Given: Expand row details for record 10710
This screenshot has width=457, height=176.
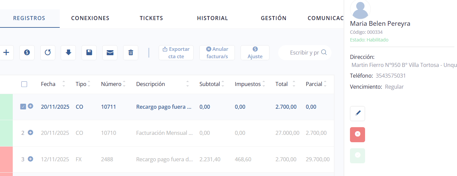Looking at the screenshot, I should click(x=31, y=133).
